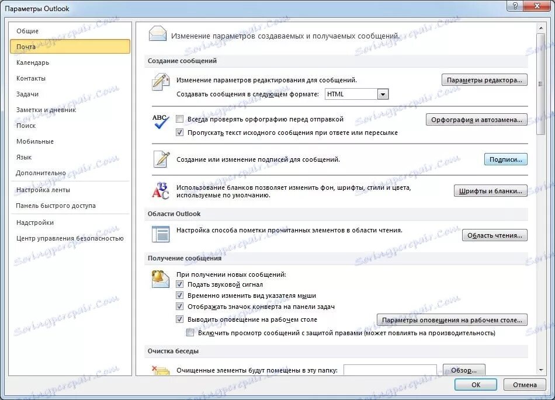Select the Почта category
Screen dimensions: 555x400
click(x=70, y=47)
